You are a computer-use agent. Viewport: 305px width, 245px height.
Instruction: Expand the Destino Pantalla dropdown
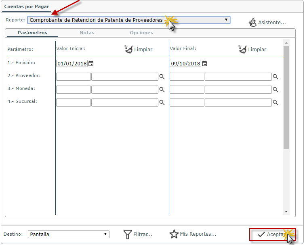point(69,234)
